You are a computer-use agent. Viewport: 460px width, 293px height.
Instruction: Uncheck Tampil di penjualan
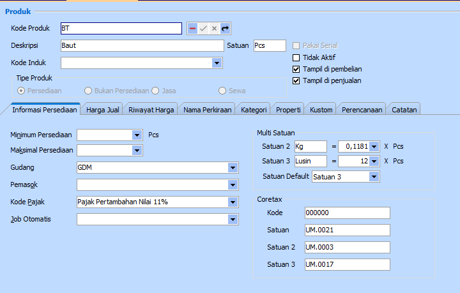pos(296,80)
